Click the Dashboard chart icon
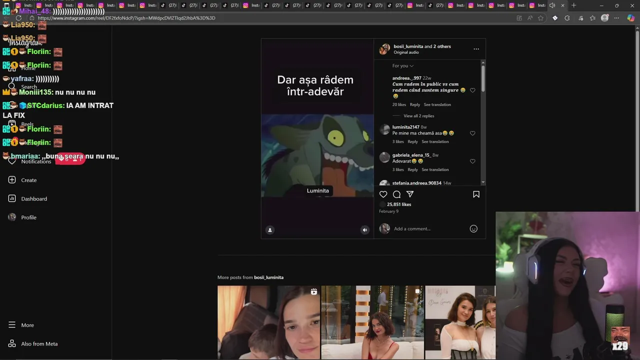The image size is (640, 360). [x=12, y=198]
